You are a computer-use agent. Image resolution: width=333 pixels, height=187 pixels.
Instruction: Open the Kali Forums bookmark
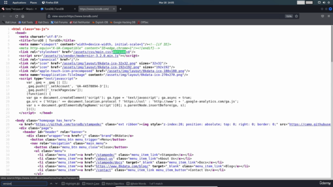click(59, 22)
